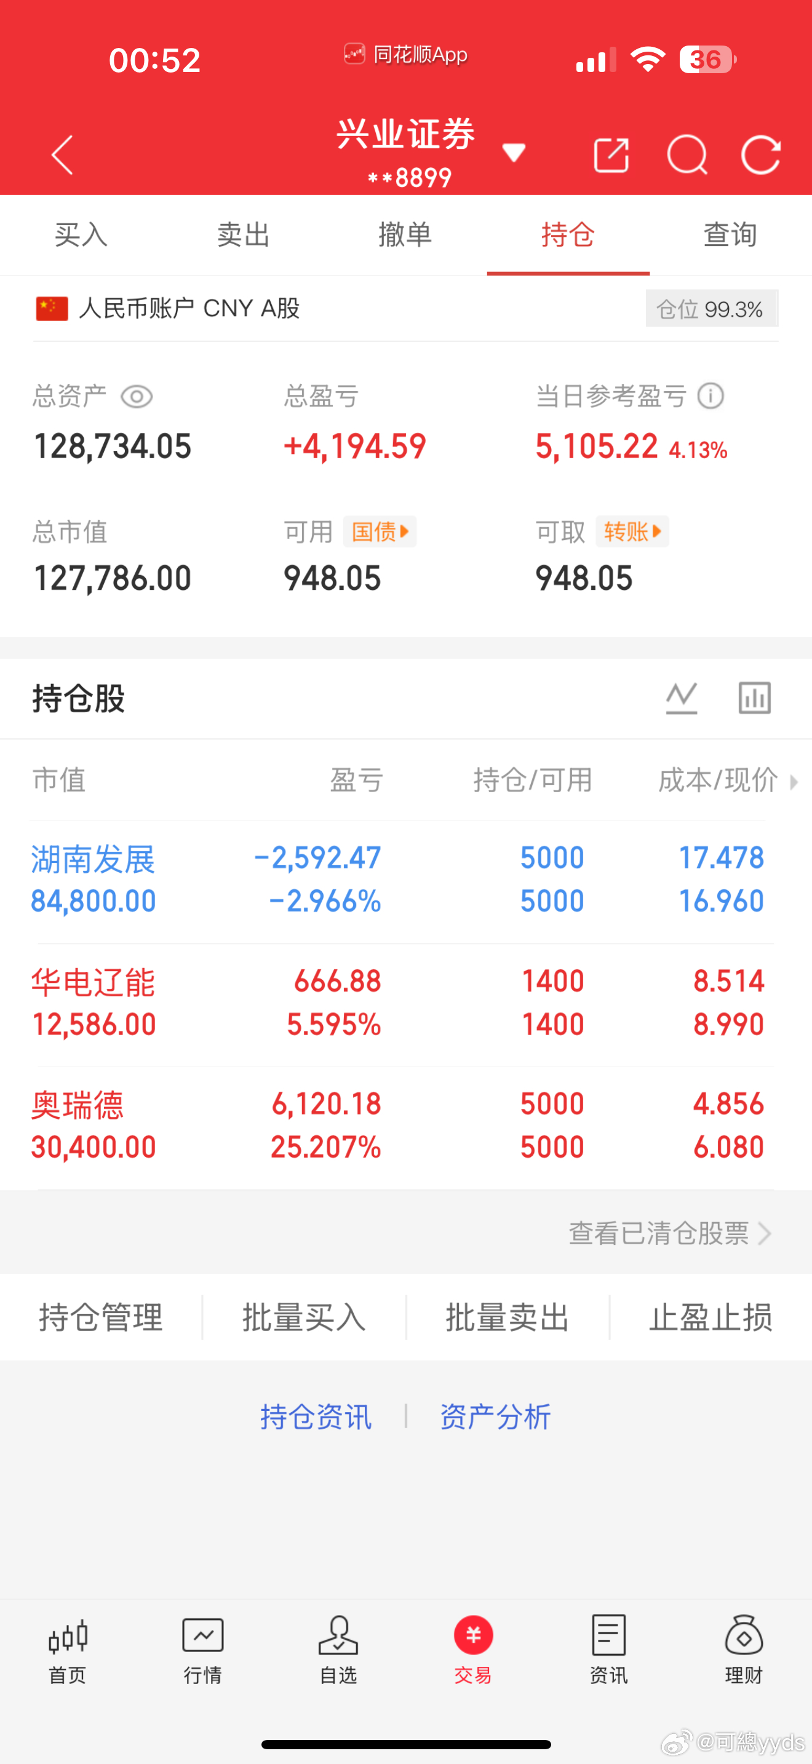Return to 同花顺App via status bar link
Viewport: 812px width, 1764px height.
(405, 54)
